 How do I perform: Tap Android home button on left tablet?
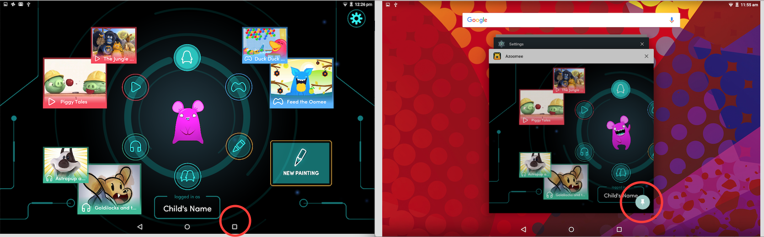pyautogui.click(x=187, y=227)
